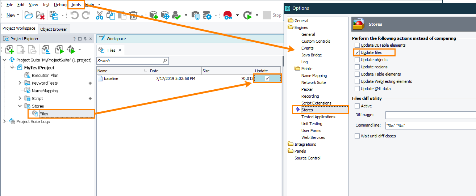Enable the Update DBTable elements checkbox
Image resolution: width=476 pixels, height=196 pixels.
point(357,45)
